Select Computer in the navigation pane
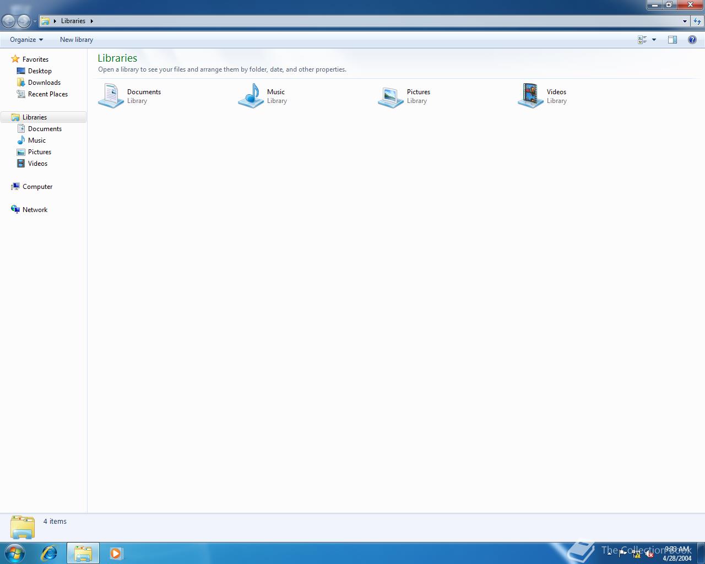This screenshot has height=564, width=705. click(37, 187)
